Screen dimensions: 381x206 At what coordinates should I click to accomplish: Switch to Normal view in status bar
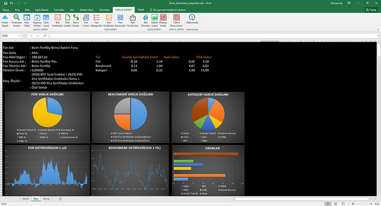328,204
